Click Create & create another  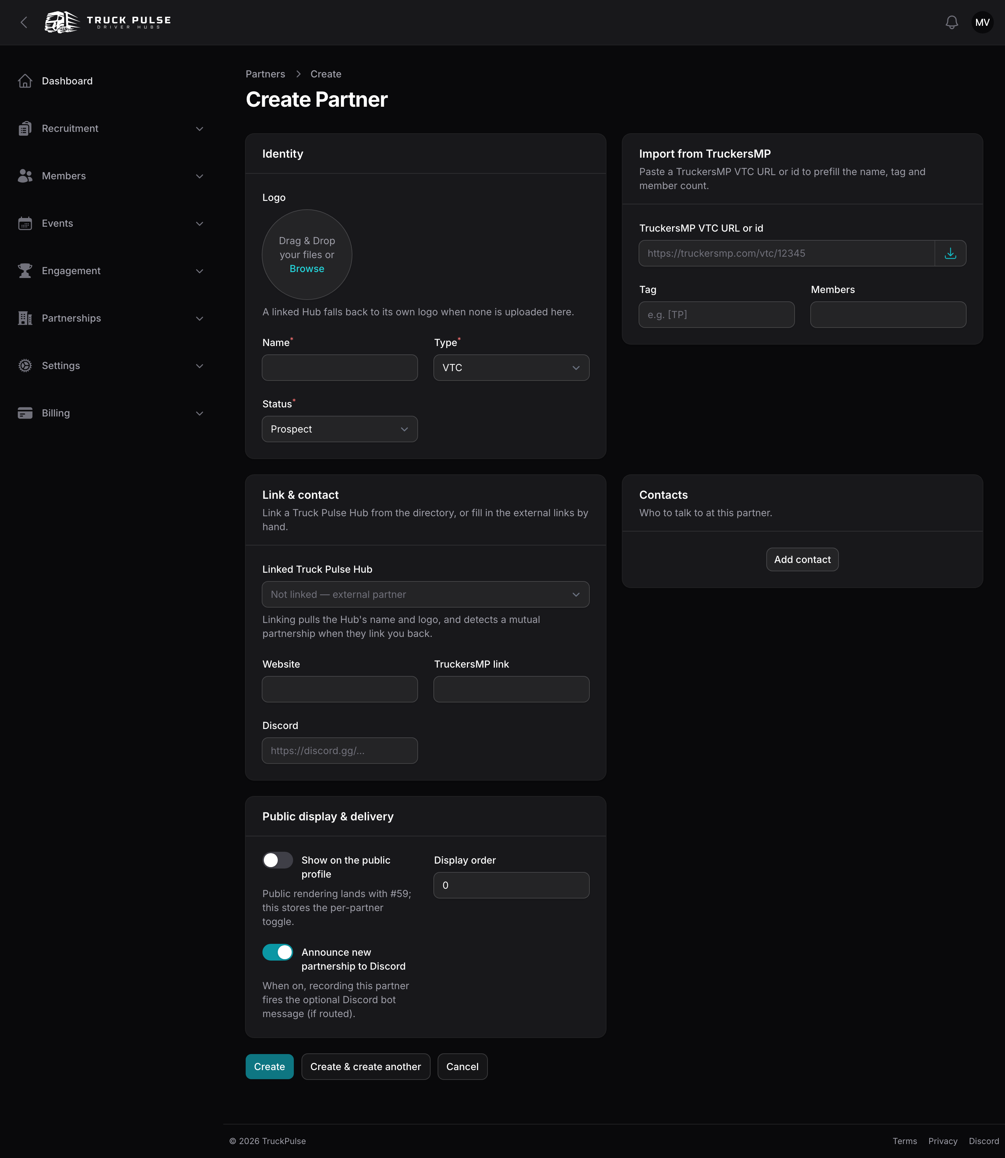click(x=366, y=1067)
